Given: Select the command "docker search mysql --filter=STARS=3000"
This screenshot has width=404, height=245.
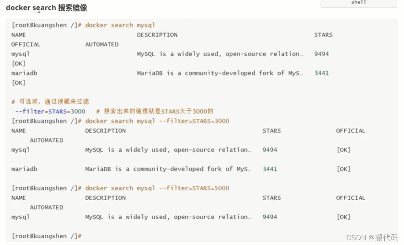Looking at the screenshot, I should click(x=157, y=121).
